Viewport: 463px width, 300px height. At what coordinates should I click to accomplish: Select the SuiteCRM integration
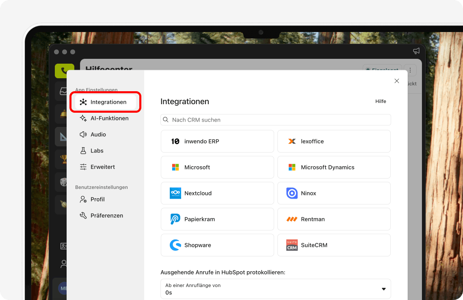coord(334,245)
